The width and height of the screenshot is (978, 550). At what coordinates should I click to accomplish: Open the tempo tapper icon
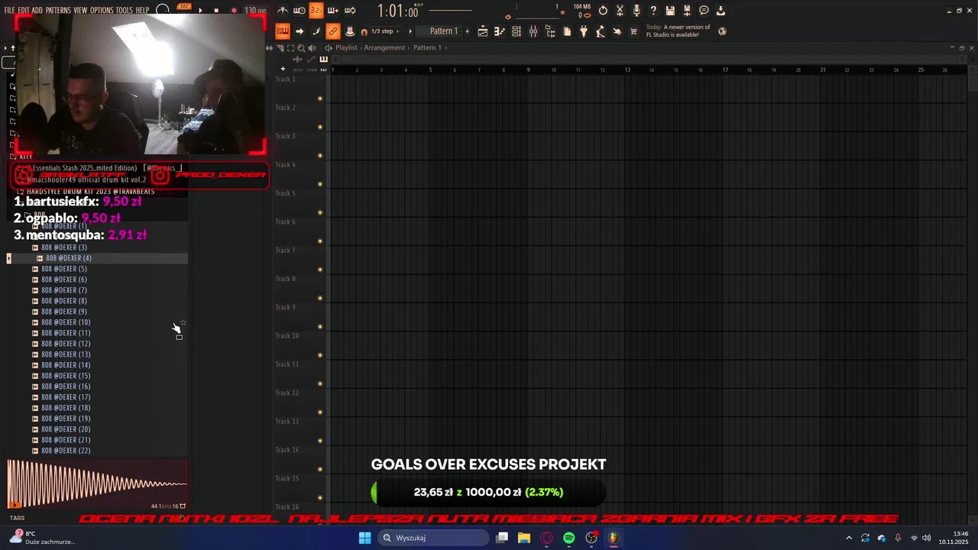(x=601, y=31)
